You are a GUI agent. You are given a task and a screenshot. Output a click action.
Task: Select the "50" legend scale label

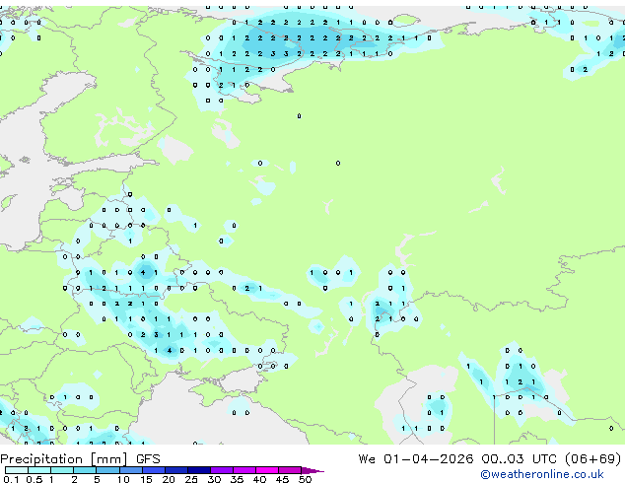pos(305,479)
